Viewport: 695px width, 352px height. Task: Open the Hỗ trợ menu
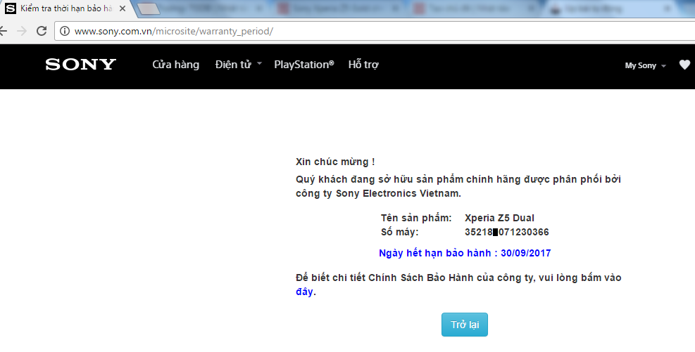[x=363, y=65]
